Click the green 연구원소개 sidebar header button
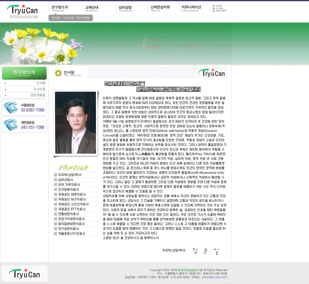 24,73
